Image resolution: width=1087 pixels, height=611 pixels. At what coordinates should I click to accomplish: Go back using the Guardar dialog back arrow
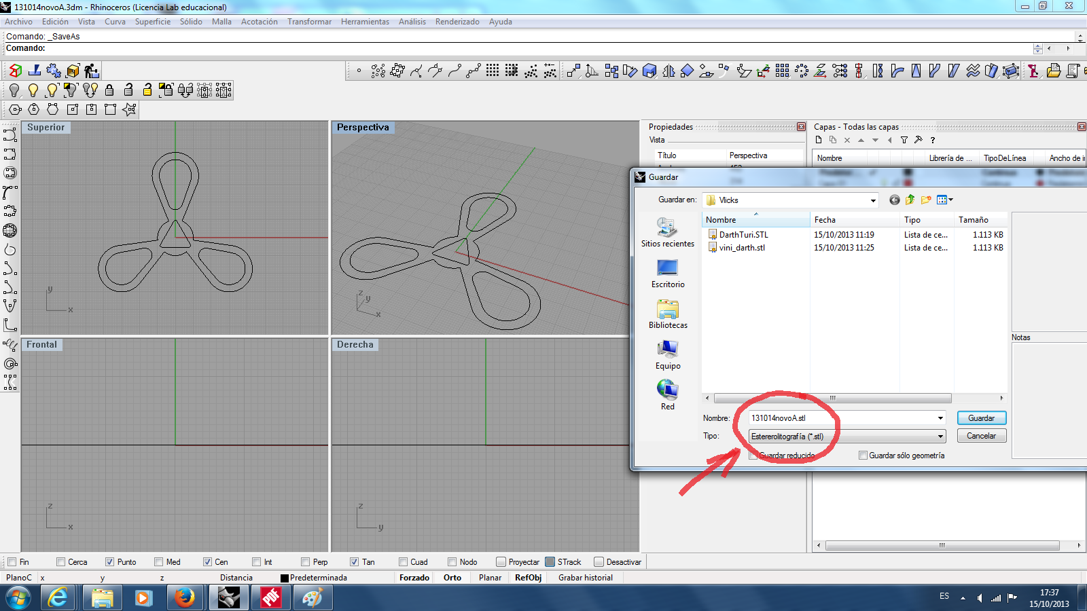pos(895,200)
